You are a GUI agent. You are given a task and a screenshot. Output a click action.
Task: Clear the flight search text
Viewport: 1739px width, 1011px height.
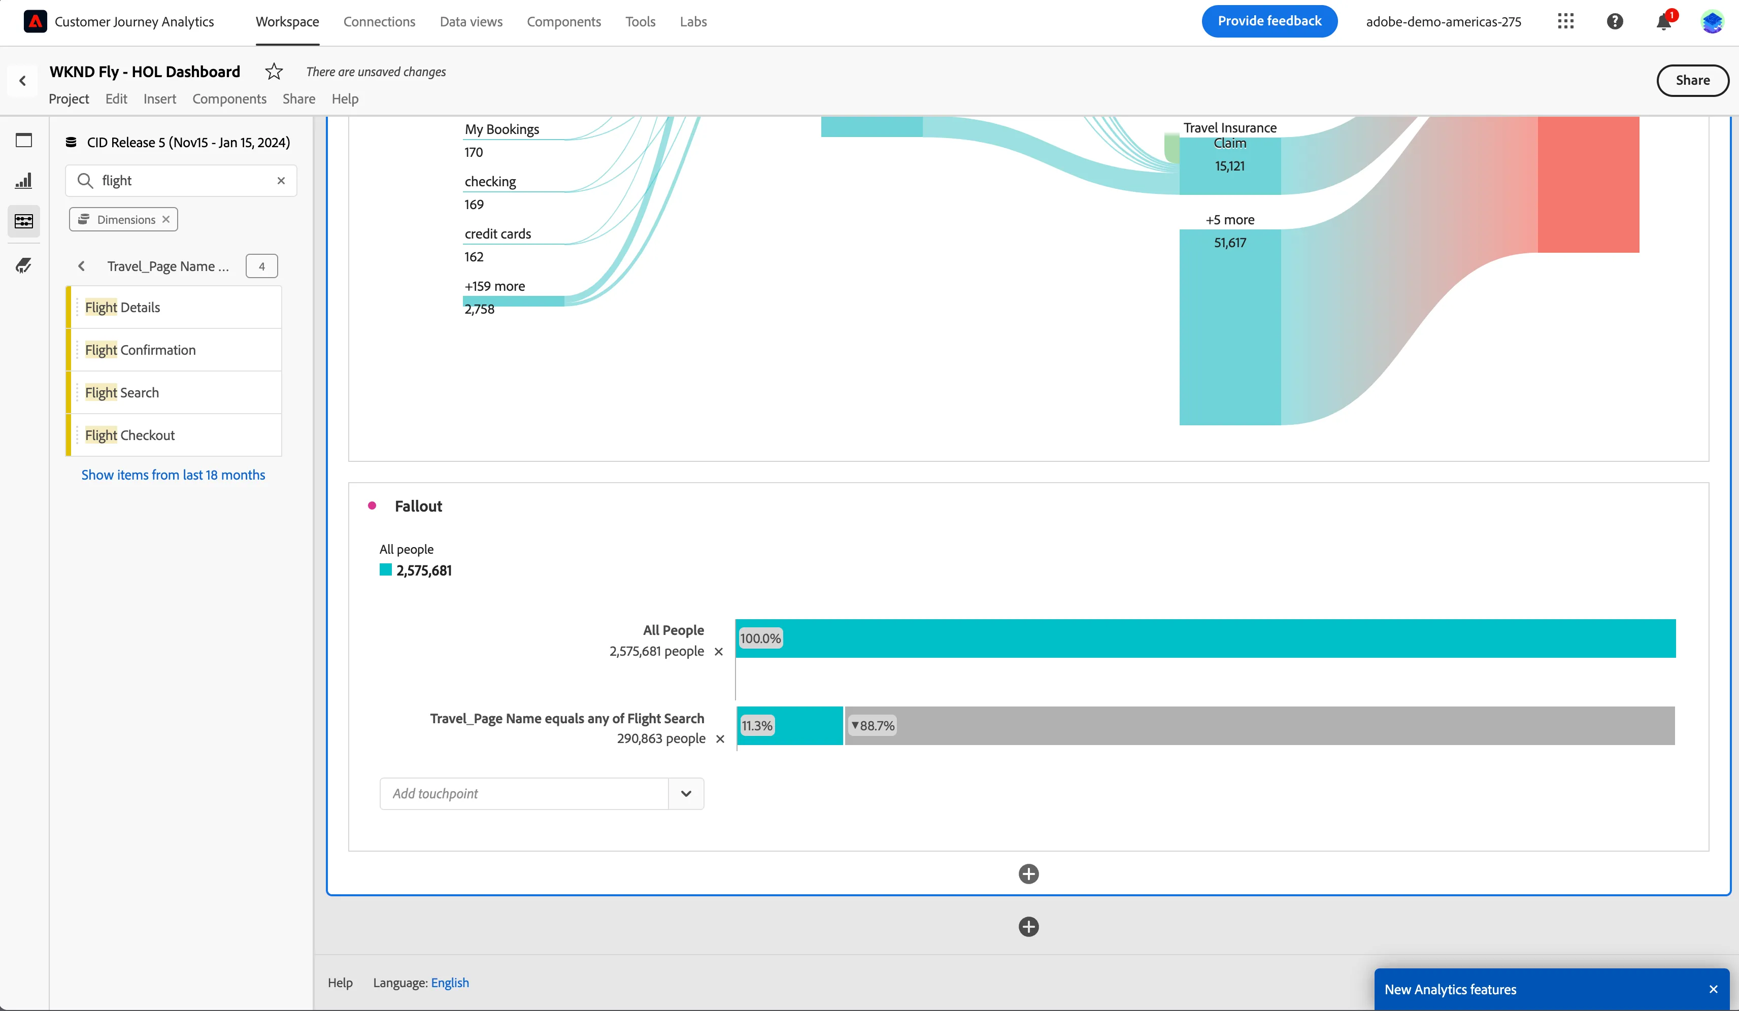(281, 181)
